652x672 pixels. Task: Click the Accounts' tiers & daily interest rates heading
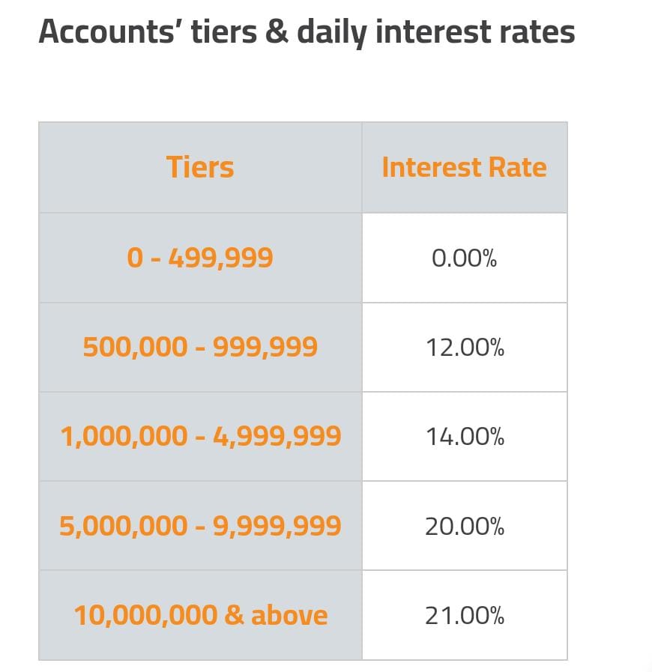(x=307, y=33)
